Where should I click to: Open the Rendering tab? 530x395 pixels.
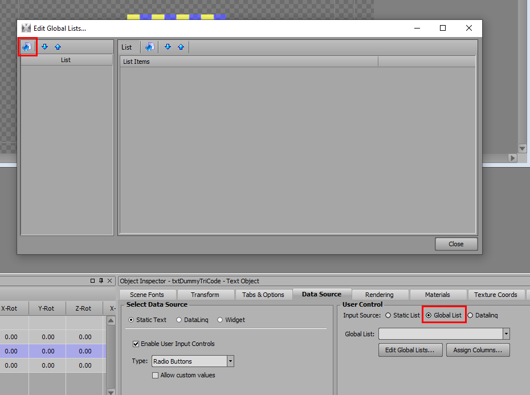[380, 295]
